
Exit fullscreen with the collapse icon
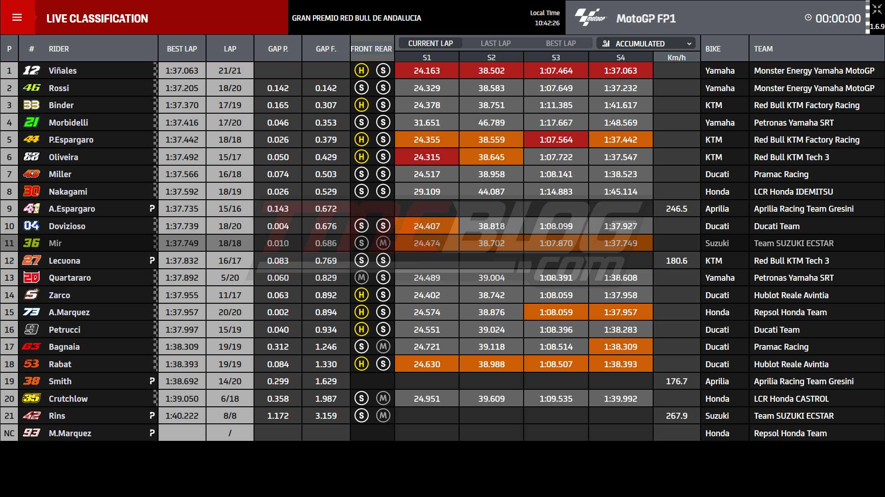876,9
